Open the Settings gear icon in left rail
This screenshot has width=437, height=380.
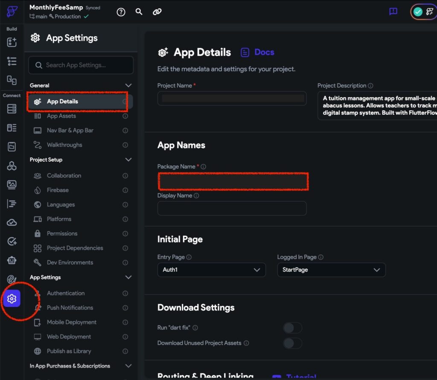coord(12,299)
